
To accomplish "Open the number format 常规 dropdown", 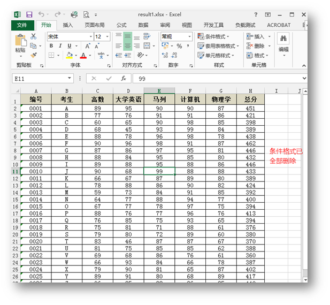I will point(189,36).
